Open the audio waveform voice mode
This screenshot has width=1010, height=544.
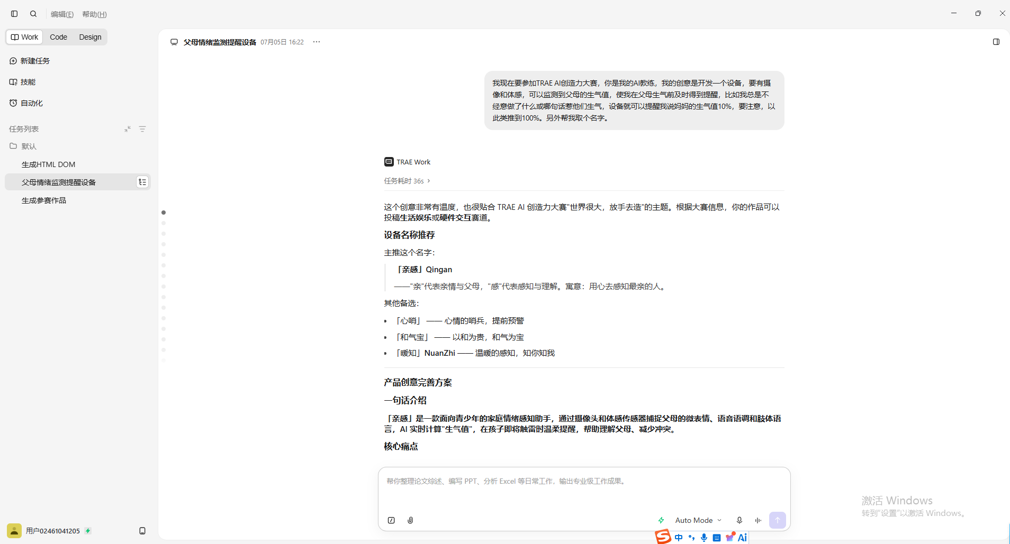coord(759,520)
